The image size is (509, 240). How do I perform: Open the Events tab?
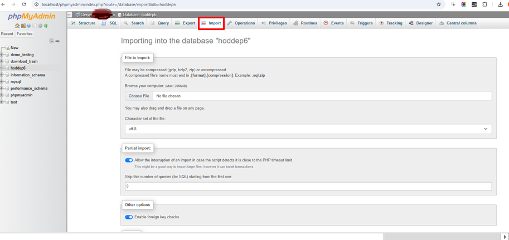click(334, 23)
